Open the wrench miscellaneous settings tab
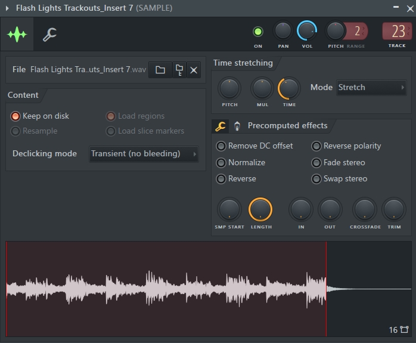This screenshot has height=343, width=416. coord(49,35)
